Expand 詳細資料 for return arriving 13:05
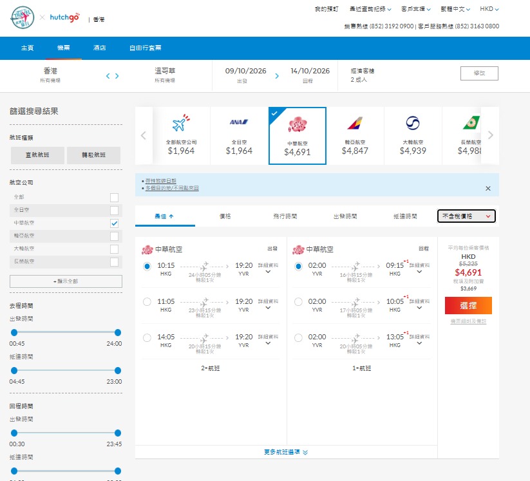This screenshot has height=481, width=530. click(419, 340)
